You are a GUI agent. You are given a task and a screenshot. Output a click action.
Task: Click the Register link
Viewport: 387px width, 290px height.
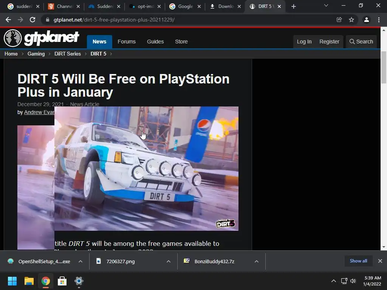tap(329, 42)
